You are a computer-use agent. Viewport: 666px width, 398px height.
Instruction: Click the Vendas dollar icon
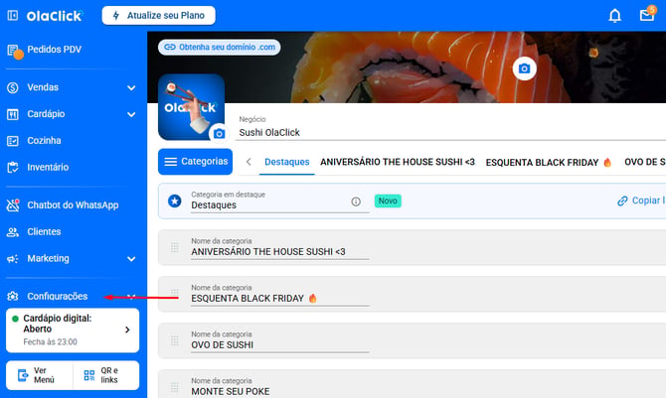[13, 87]
